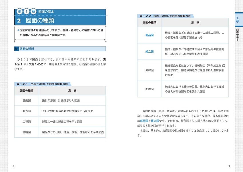Click the circled '第' character in chapter header
Image resolution: width=243 pixels, height=172 pixels.
click(x=19, y=11)
